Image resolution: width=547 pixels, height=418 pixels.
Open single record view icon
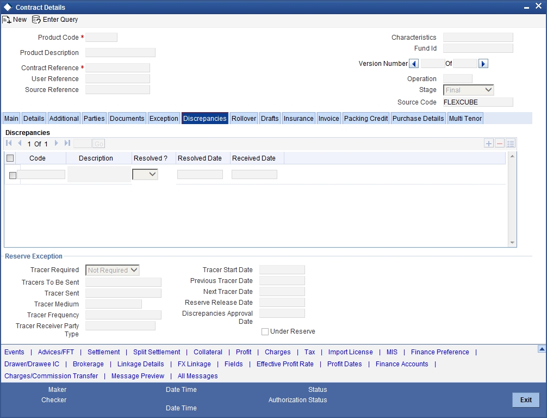click(x=511, y=144)
